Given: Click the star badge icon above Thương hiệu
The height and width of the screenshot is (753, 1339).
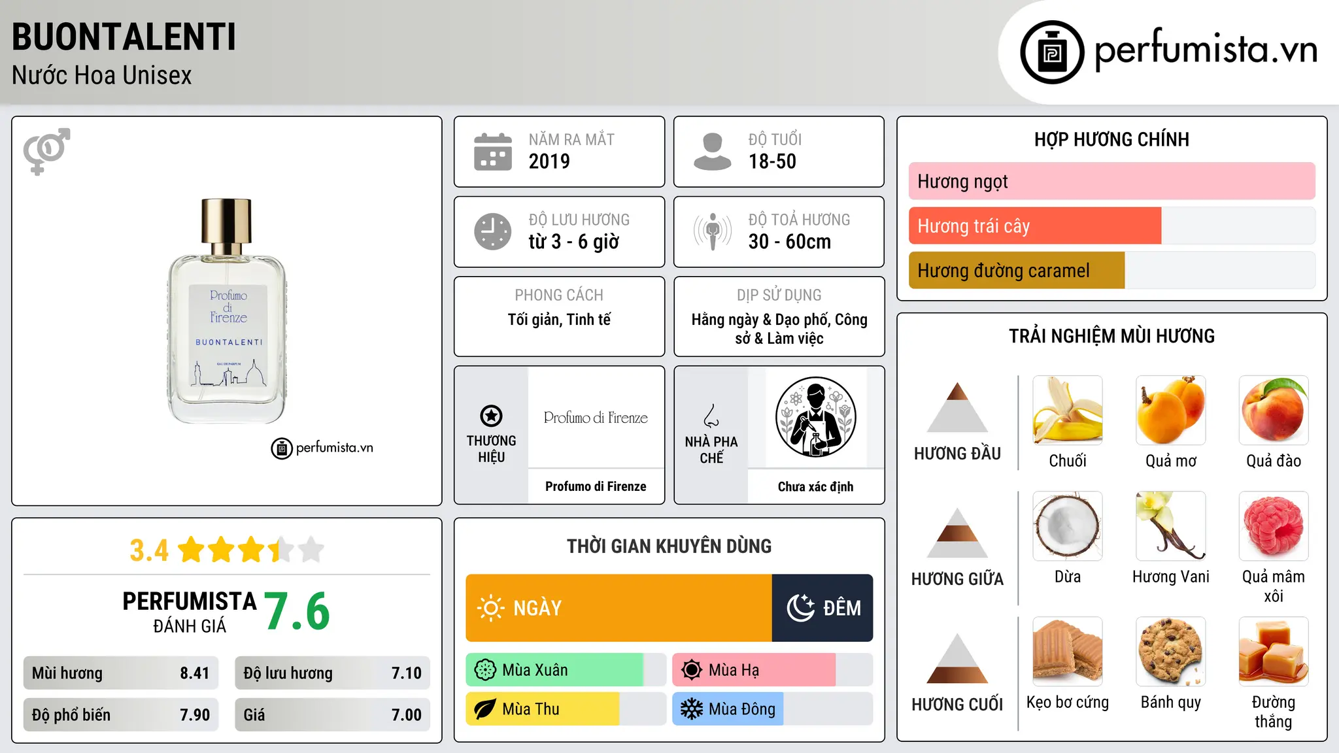Looking at the screenshot, I should (x=491, y=416).
